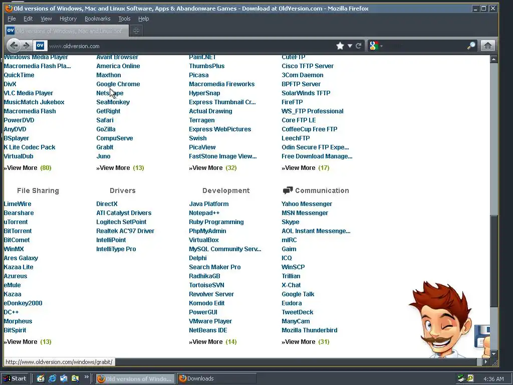Open the TweetDeck link
Viewport: 513px width, 385px height.
pos(298,312)
